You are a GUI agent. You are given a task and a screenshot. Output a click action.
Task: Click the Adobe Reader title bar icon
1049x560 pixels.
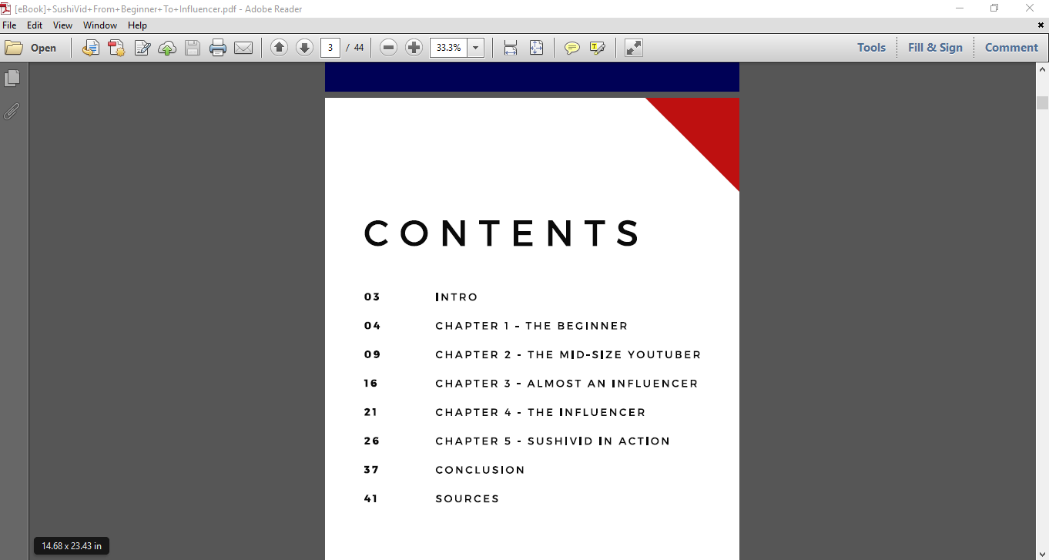6,8
